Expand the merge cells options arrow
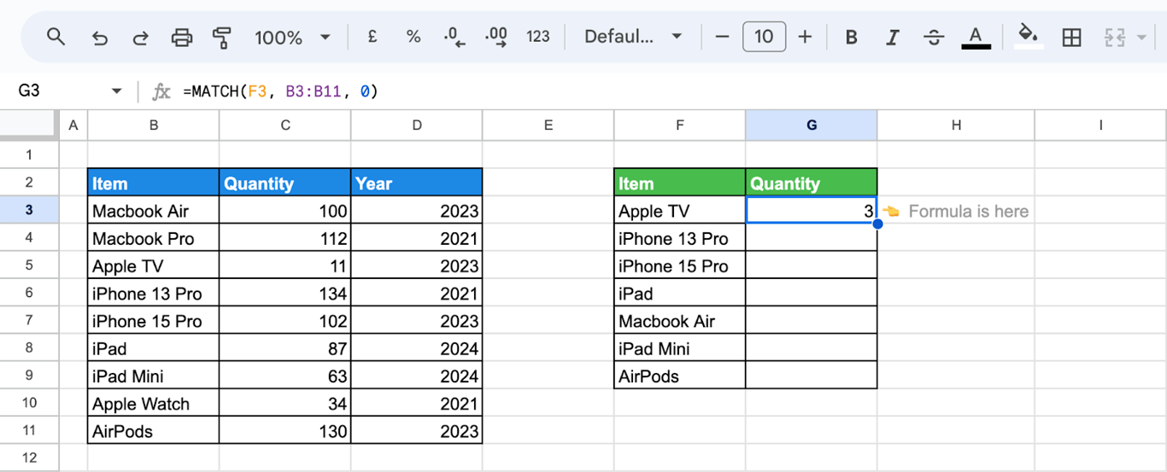This screenshot has width=1167, height=472. (1142, 38)
